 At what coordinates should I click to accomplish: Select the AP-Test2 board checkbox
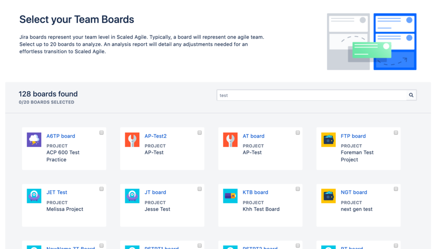pyautogui.click(x=200, y=133)
